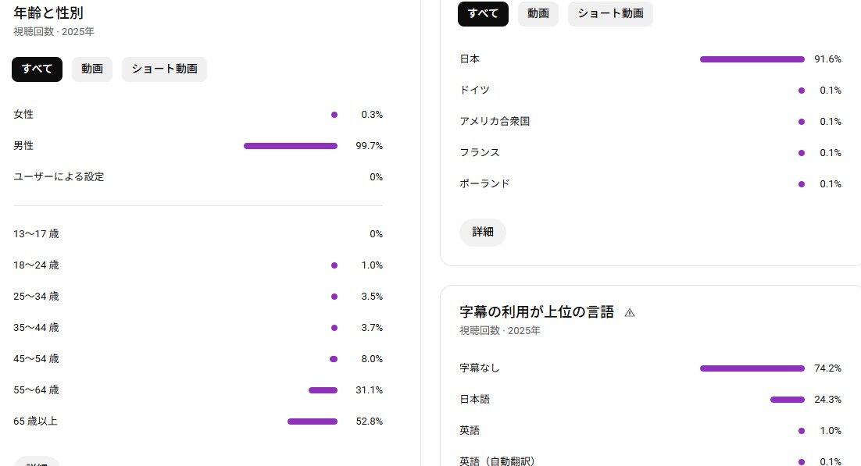Click the purple dot for アメリカ合衆国
Screen dimensions: 861x466
pos(802,122)
